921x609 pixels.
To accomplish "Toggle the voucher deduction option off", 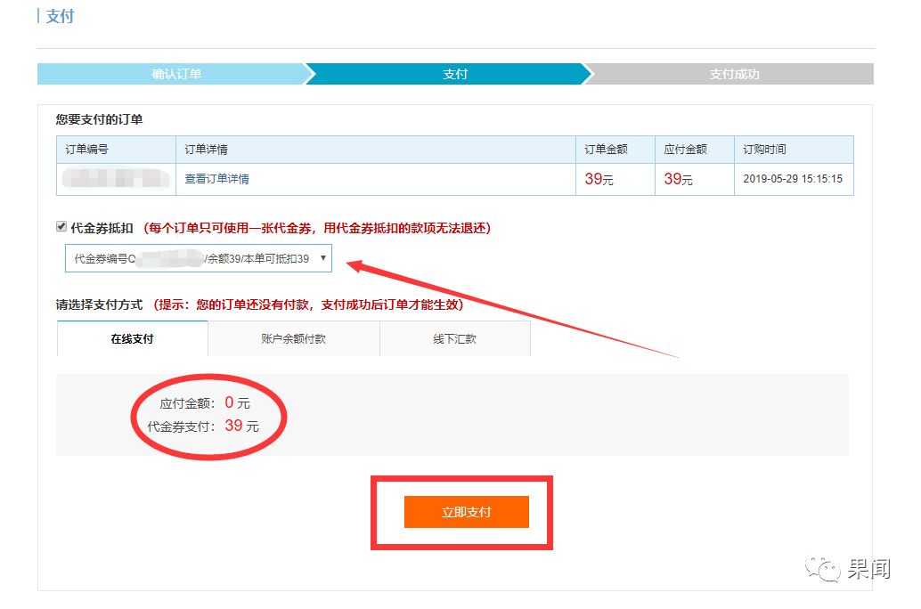I will (61, 225).
